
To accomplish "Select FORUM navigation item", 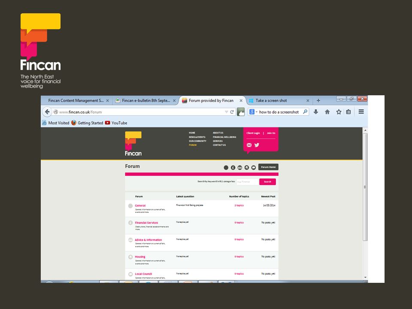I will point(193,145).
